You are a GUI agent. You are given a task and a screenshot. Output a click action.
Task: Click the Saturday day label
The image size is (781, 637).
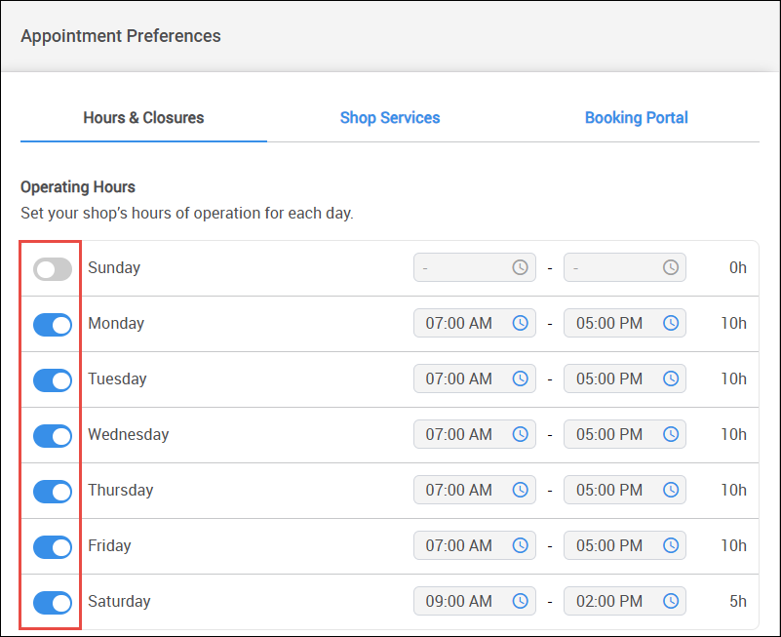coord(119,601)
